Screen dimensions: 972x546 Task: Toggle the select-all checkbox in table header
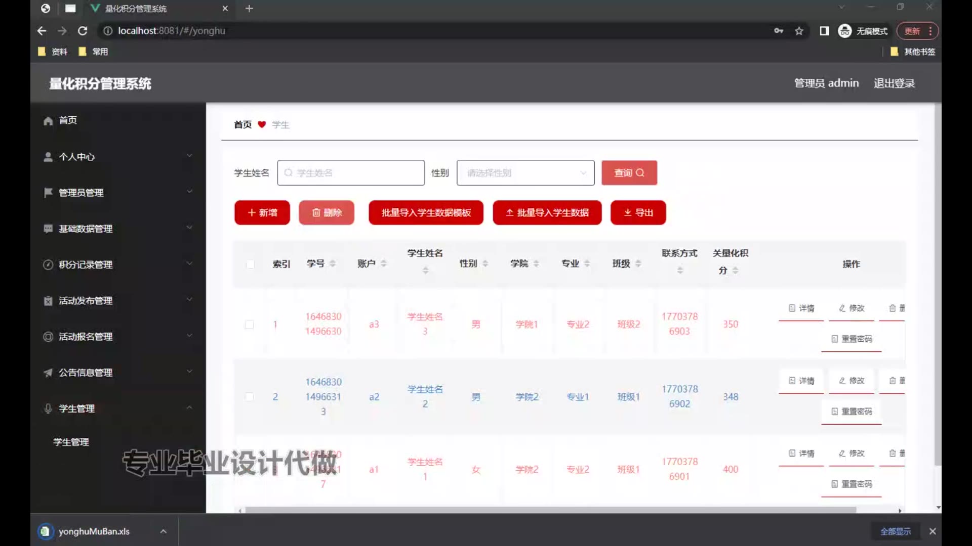pos(250,264)
